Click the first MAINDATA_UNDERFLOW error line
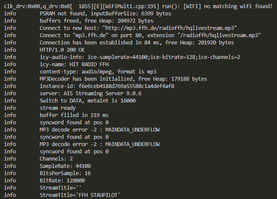The image size is (277, 199). pos(99,130)
